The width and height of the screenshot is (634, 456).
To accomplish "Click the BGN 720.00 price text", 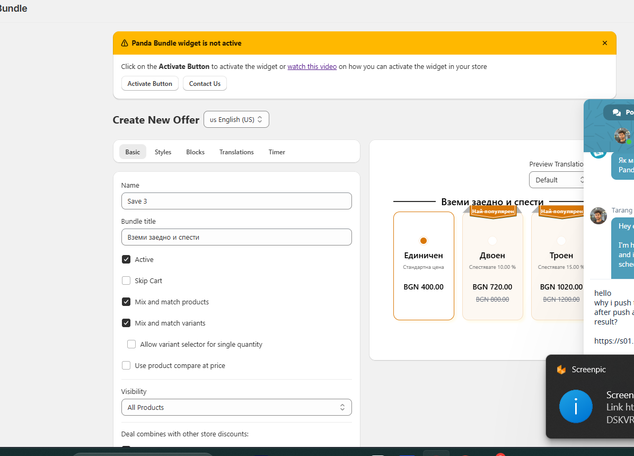I will pos(492,287).
